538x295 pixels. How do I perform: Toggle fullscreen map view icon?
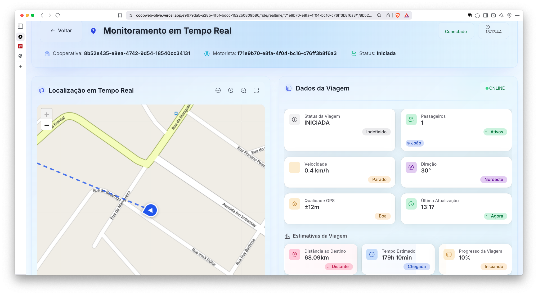(256, 90)
